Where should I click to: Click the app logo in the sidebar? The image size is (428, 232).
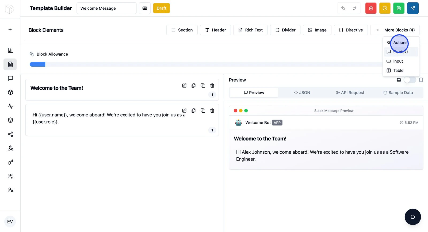point(9,9)
